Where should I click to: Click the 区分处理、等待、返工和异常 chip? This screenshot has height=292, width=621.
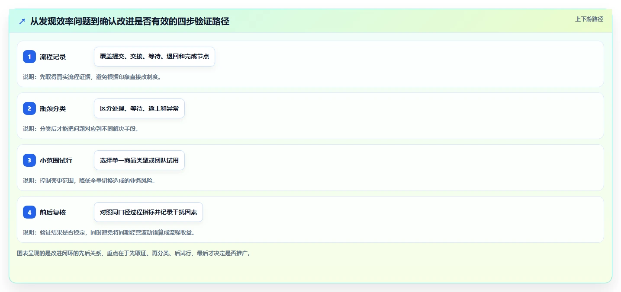pyautogui.click(x=139, y=108)
